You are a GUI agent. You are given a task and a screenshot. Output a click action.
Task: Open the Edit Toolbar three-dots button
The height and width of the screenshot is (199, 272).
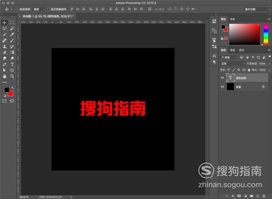4,82
